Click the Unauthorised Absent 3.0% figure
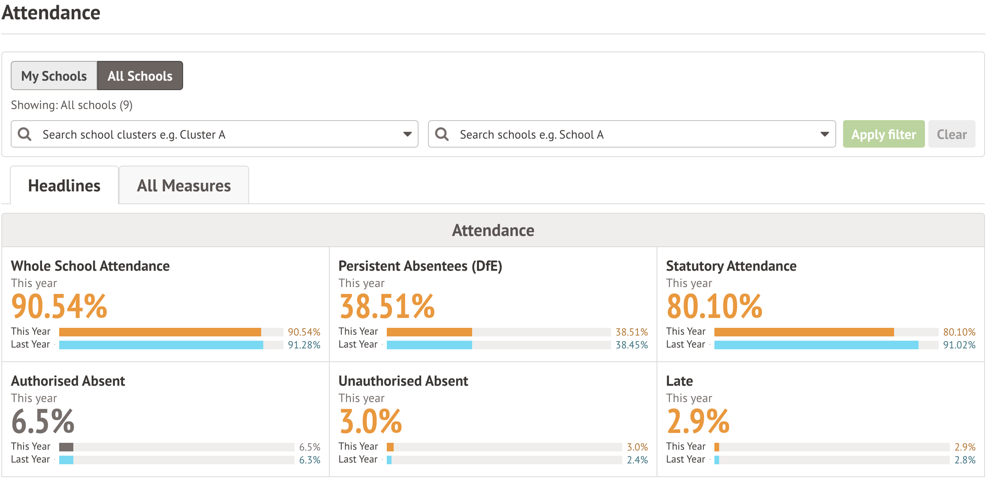This screenshot has width=994, height=478. [370, 421]
